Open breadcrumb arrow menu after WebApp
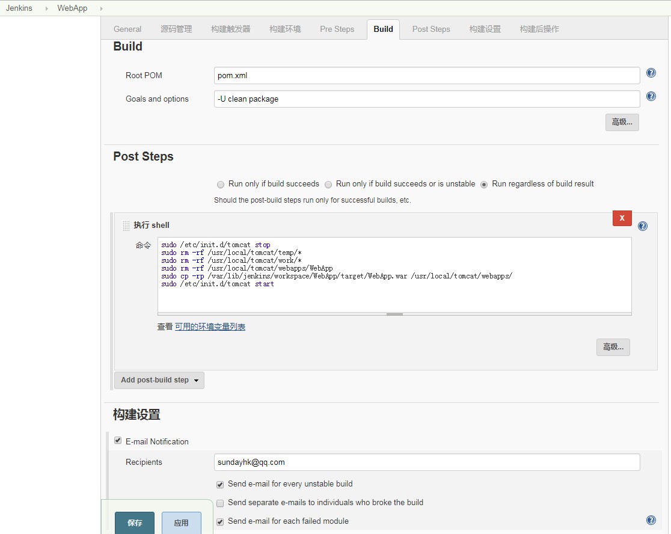The image size is (671, 534). pyautogui.click(x=100, y=8)
